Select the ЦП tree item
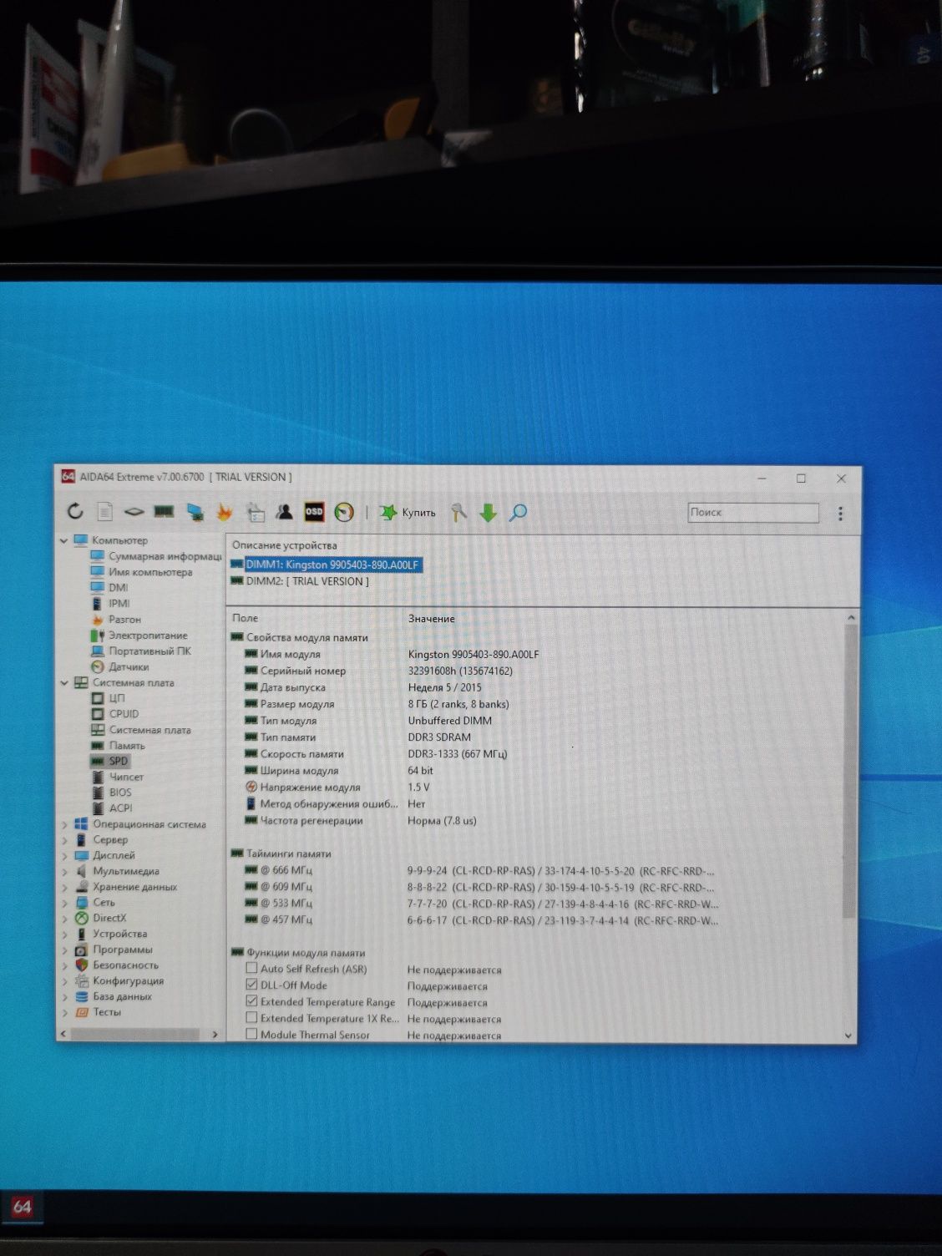 coord(117,698)
